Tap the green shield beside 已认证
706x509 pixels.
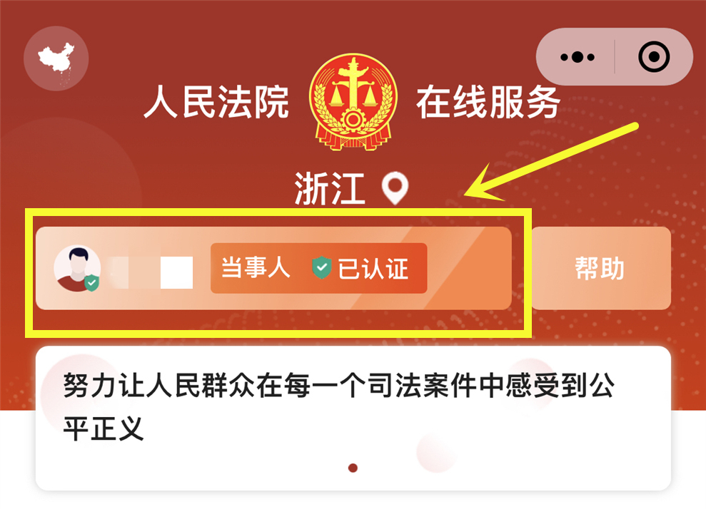(321, 267)
